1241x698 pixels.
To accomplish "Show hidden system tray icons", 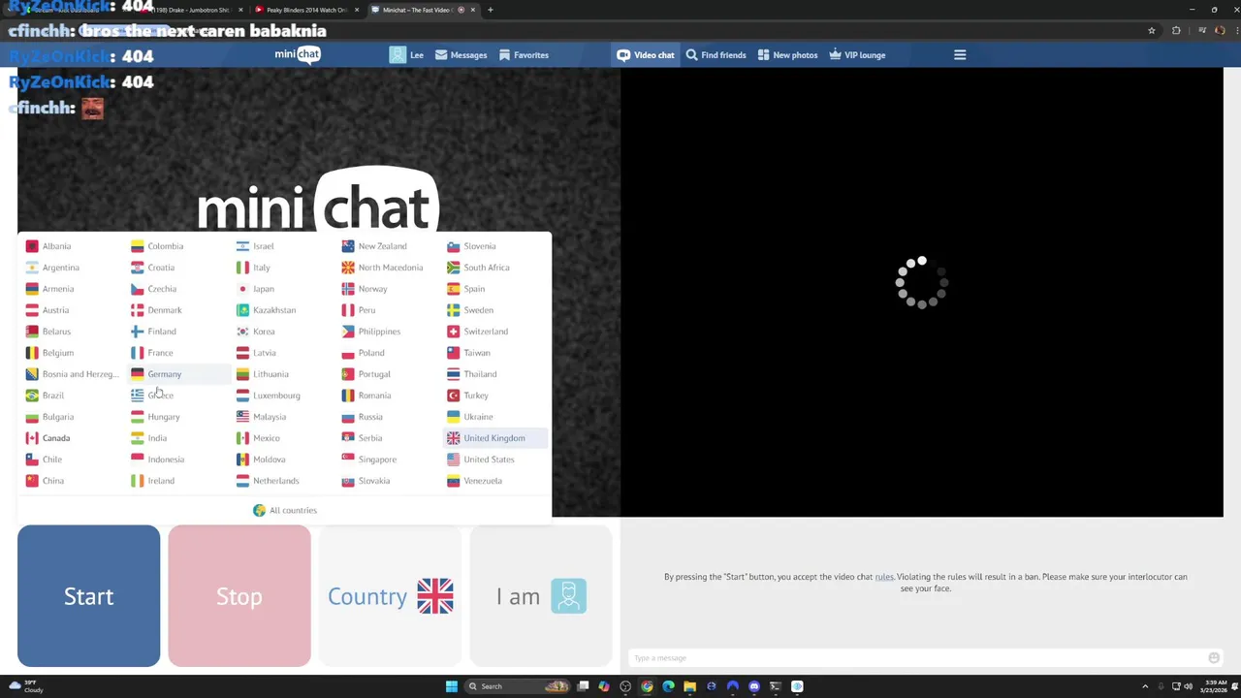I will click(1145, 686).
